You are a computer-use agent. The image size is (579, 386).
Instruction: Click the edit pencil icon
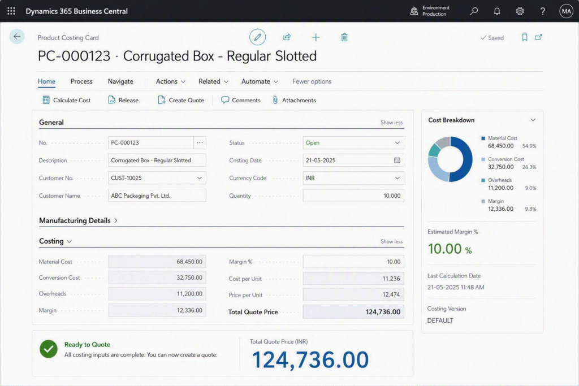point(257,37)
